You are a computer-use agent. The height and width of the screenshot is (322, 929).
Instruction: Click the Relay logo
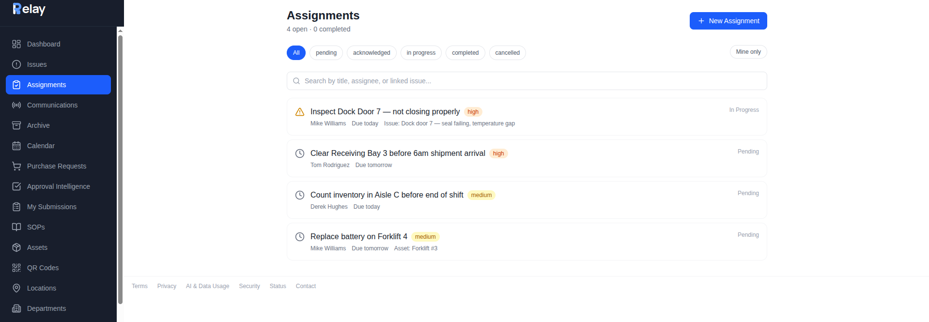(x=29, y=9)
